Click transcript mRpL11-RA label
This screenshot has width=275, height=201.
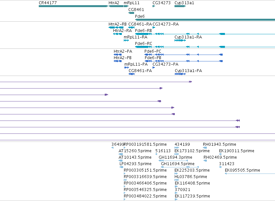point(136,37)
